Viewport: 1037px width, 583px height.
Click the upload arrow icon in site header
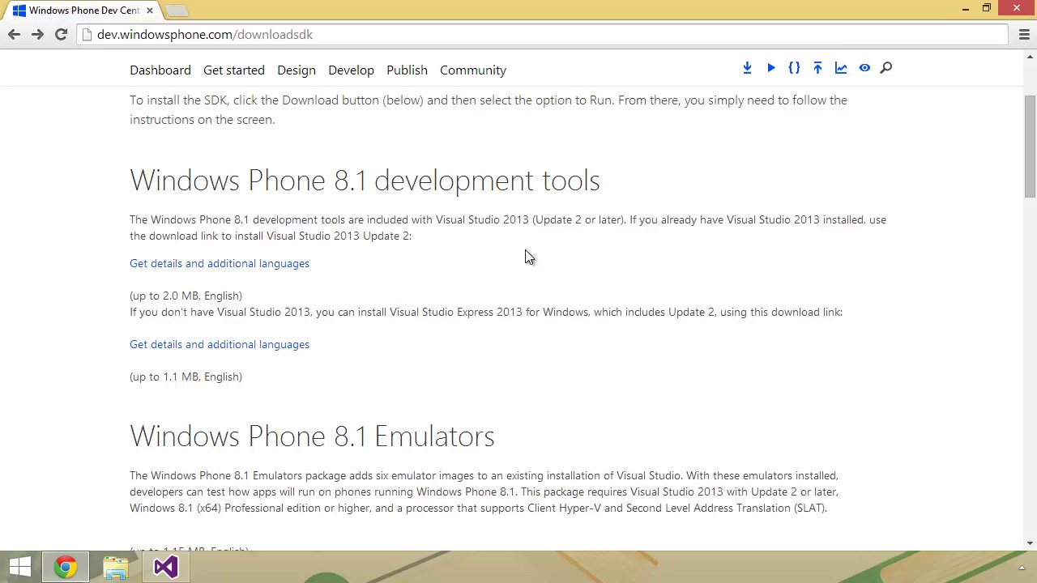pos(817,68)
